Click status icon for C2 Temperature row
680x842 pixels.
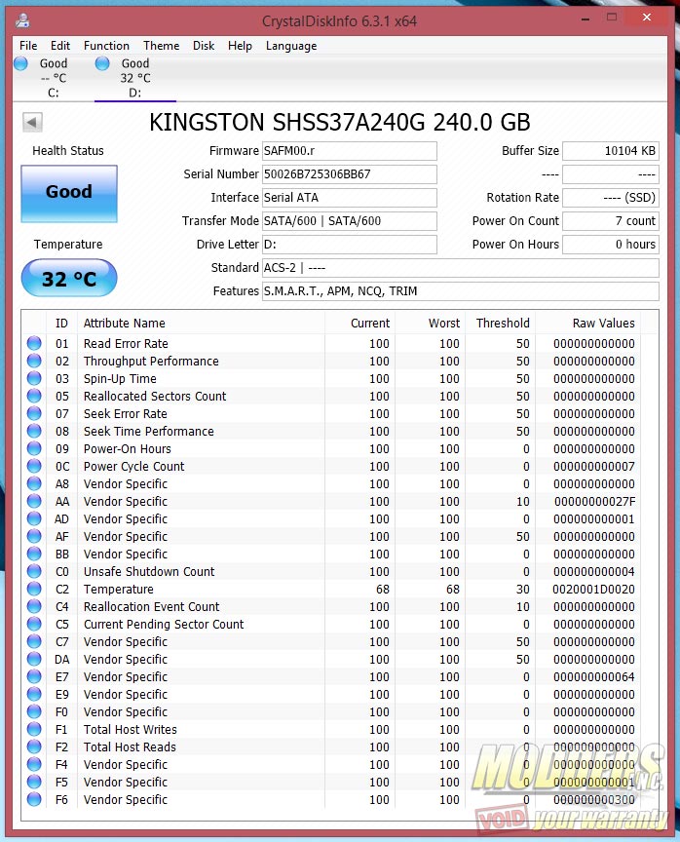coord(34,589)
